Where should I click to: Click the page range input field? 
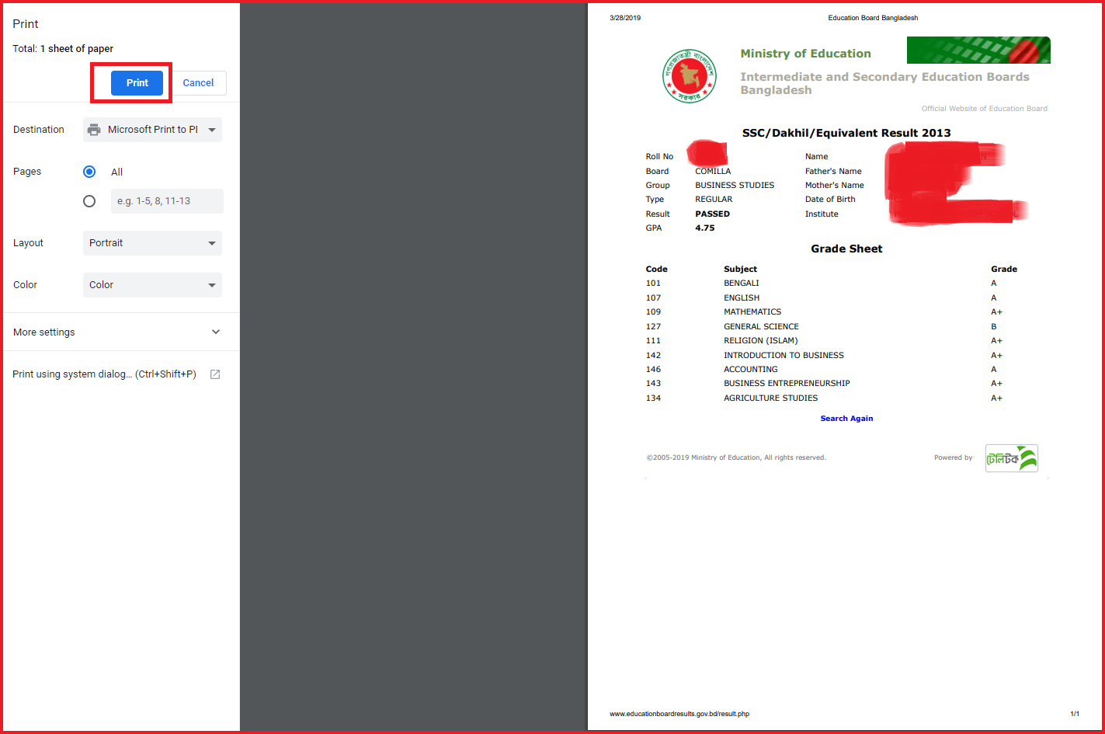[x=166, y=200]
